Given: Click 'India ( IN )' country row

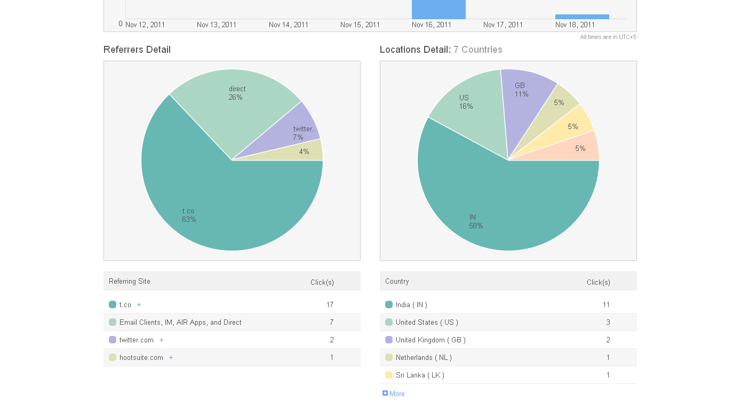Looking at the screenshot, I should tap(508, 304).
